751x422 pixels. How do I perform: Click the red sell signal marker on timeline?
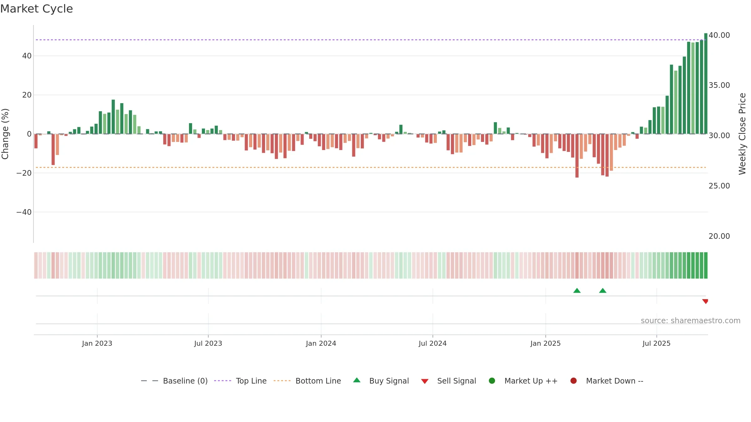pyautogui.click(x=705, y=301)
